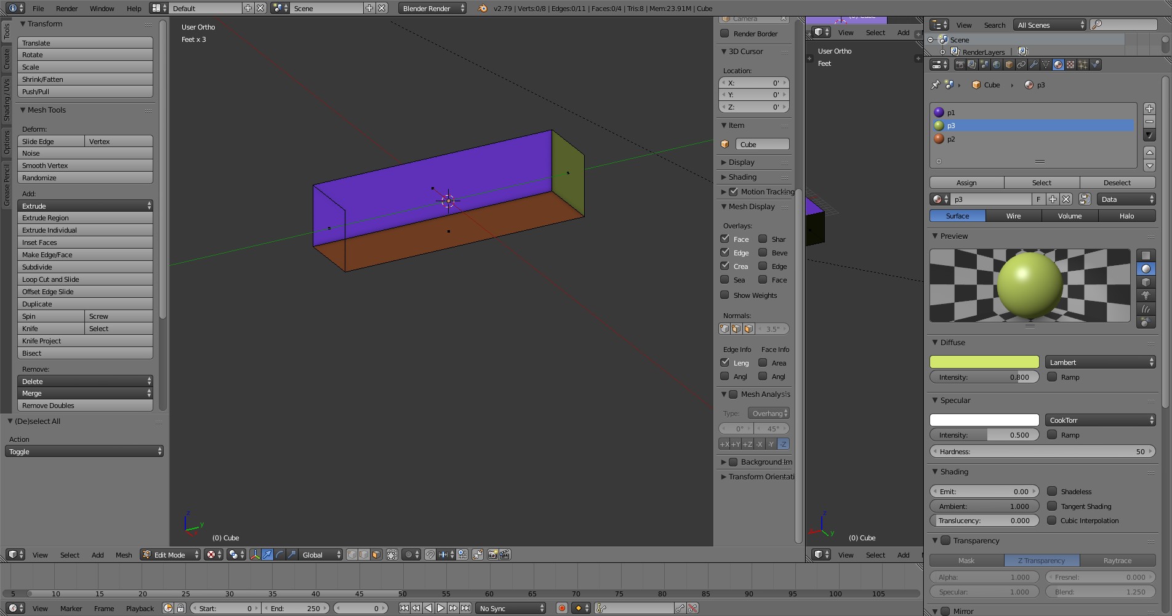Image resolution: width=1172 pixels, height=616 pixels.
Task: Move material slot down in list
Action: pyautogui.click(x=1149, y=166)
